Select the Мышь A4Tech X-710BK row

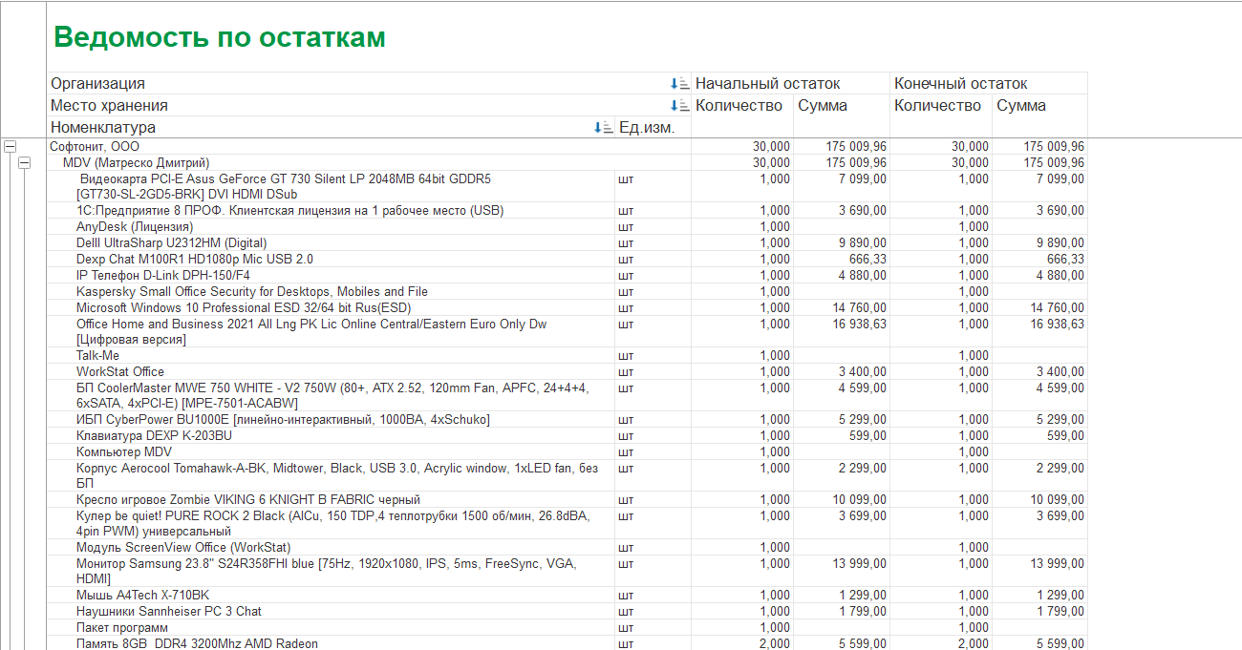click(142, 596)
